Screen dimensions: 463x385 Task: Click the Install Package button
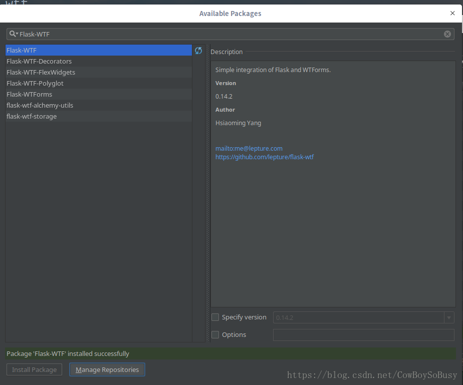(34, 369)
